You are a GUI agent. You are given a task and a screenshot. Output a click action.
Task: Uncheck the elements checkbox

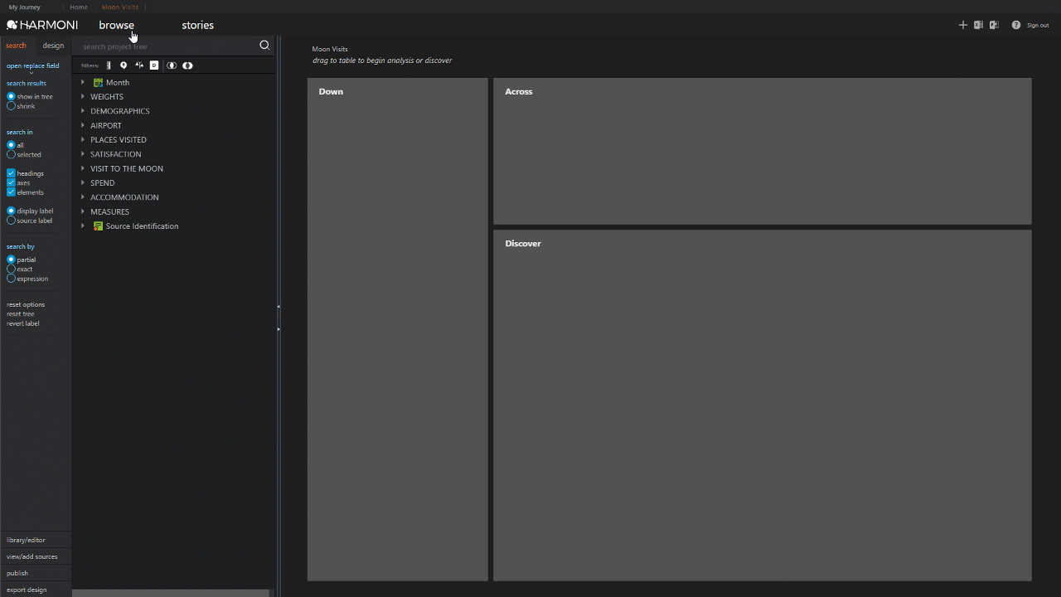pos(11,192)
